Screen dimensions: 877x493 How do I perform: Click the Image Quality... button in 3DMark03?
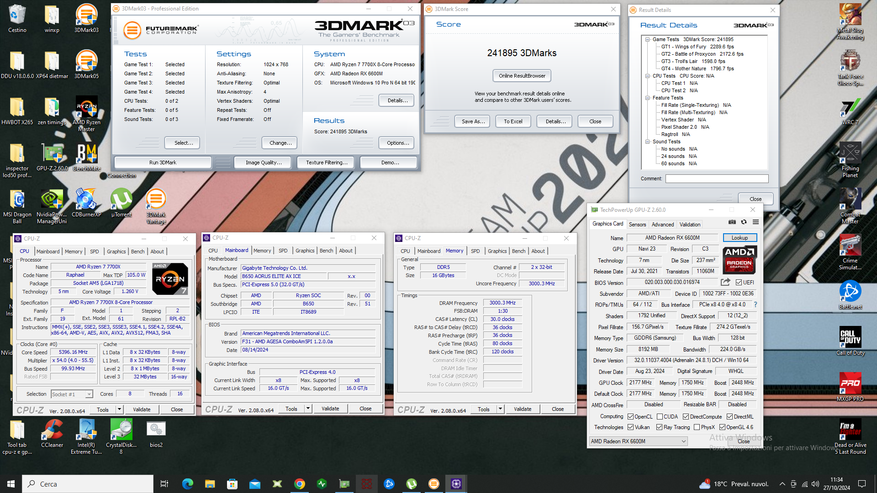point(264,163)
